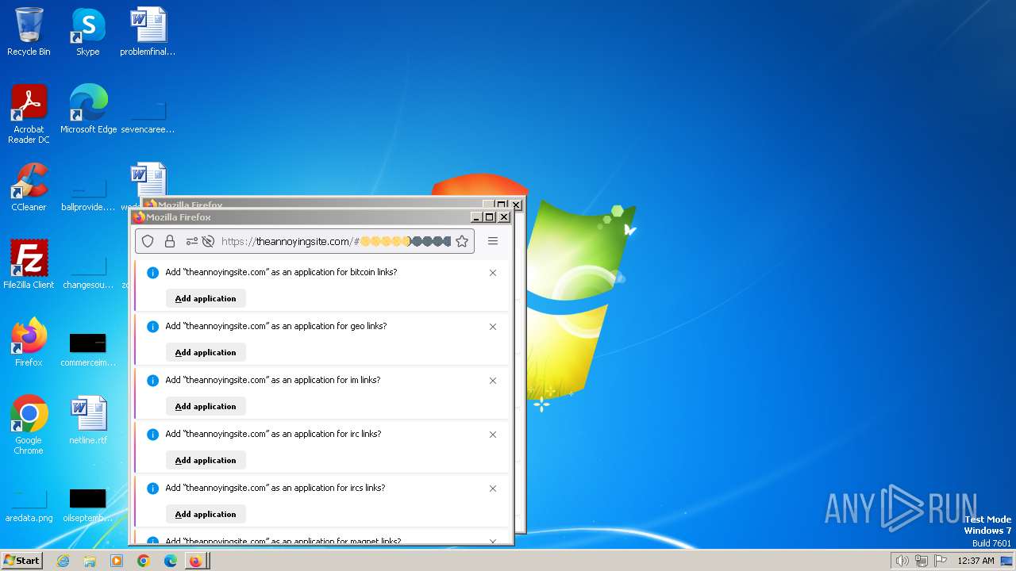The width and height of the screenshot is (1016, 571).
Task: Open Windows Media Player from the taskbar
Action: 117,561
